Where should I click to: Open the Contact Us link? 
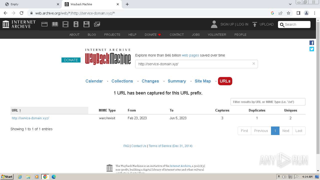(139, 146)
